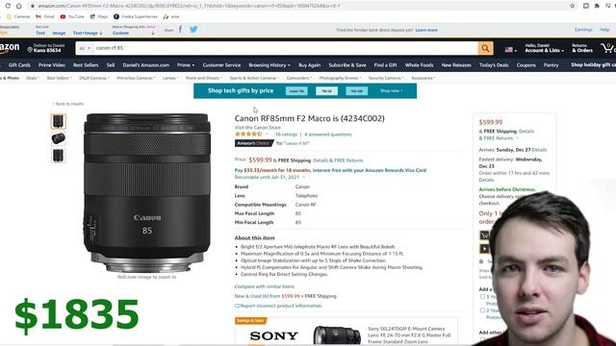Image resolution: width=616 pixels, height=346 pixels.
Task: Open Gift Cards in the navigation bar
Action: 19,65
